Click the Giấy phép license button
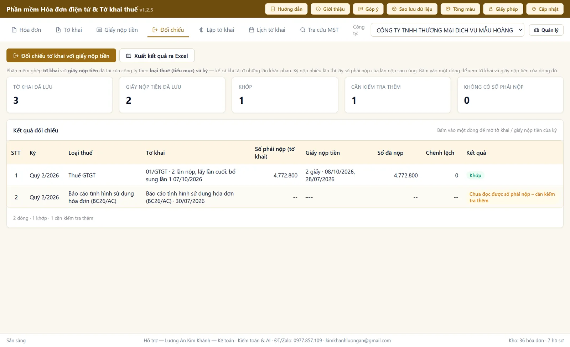The height and width of the screenshot is (347, 570). point(503,9)
